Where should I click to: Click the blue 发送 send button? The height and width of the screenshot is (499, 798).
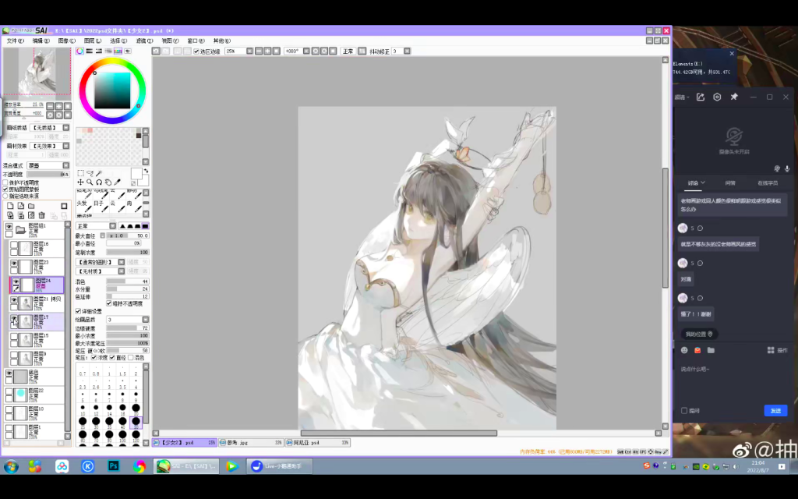point(775,410)
